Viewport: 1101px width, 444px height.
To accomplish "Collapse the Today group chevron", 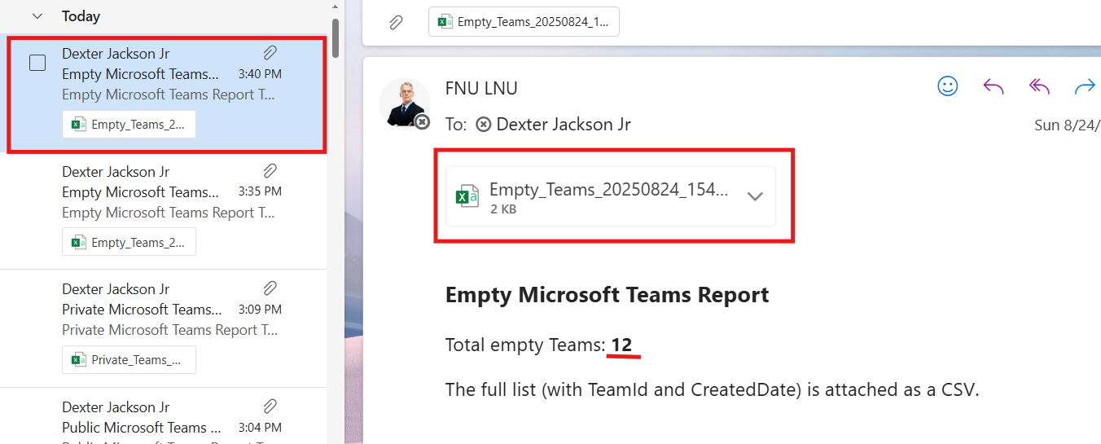I will point(37,15).
